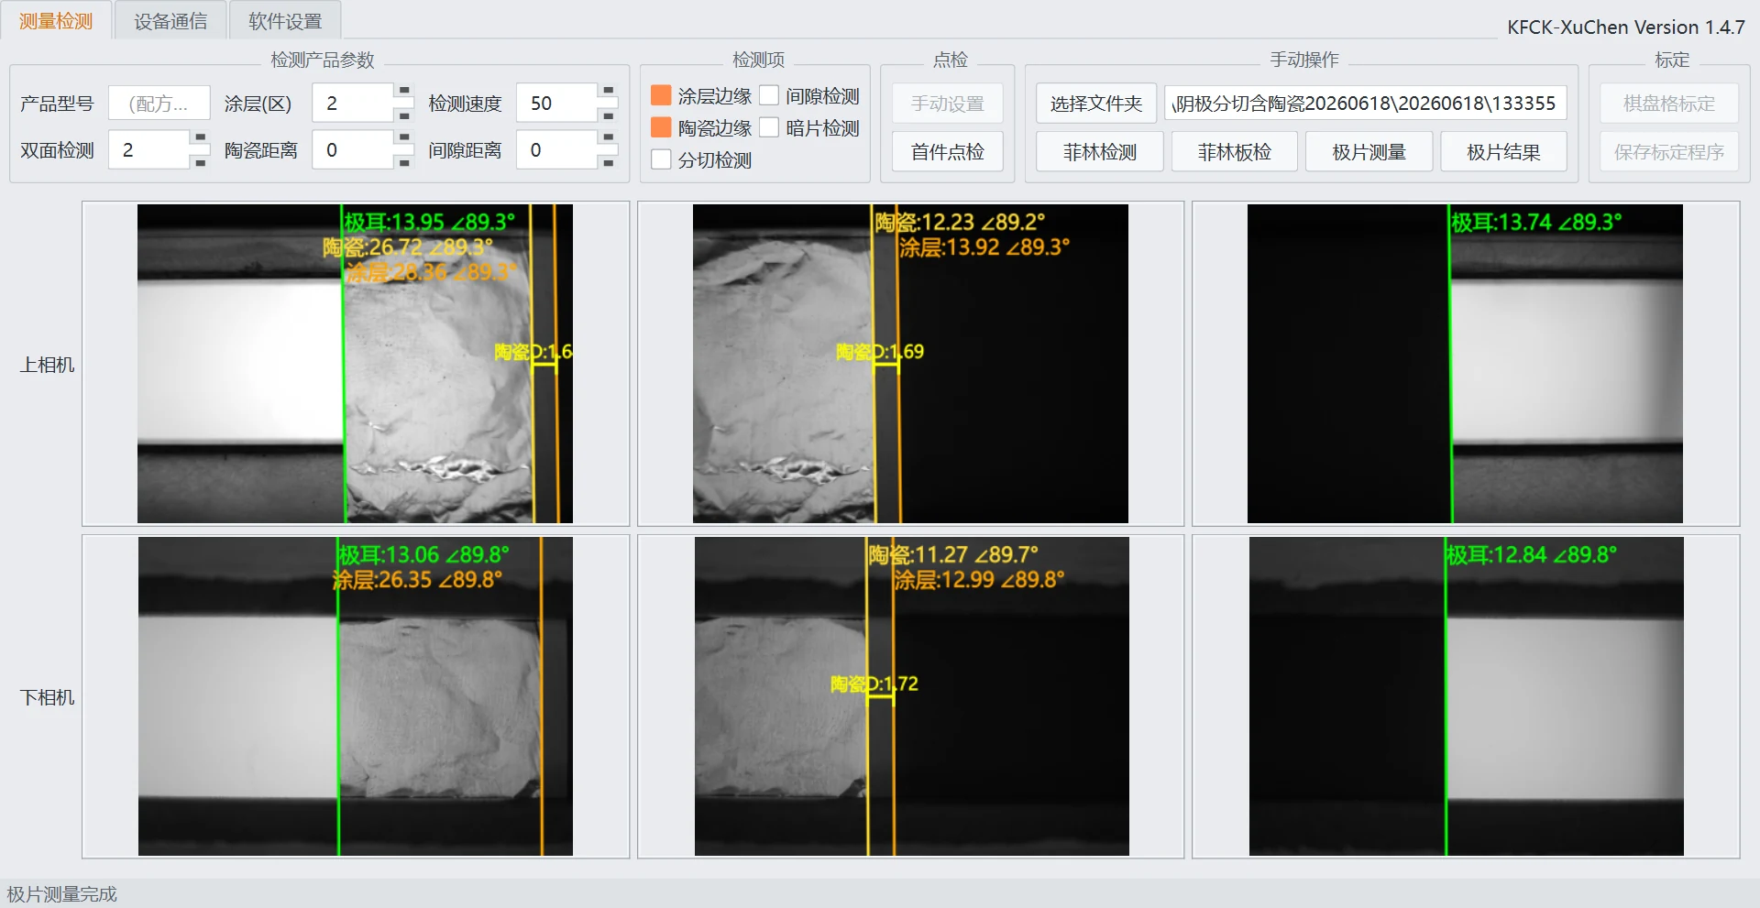The height and width of the screenshot is (908, 1760).
Task: Click the 保存标定程序 button
Action: click(x=1669, y=151)
